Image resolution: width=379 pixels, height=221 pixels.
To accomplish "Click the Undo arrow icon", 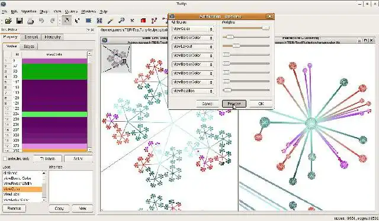I will (41, 21).
